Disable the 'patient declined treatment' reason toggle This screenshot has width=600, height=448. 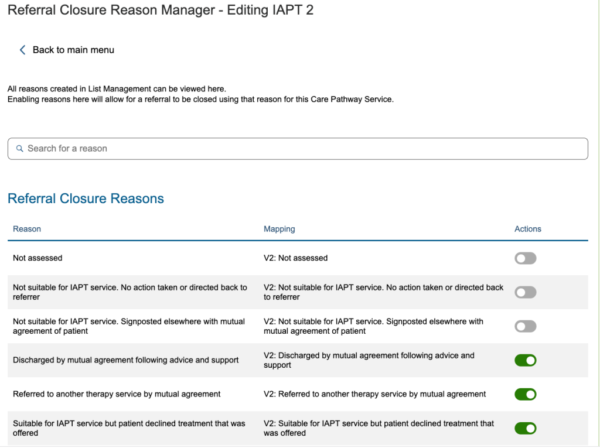(x=525, y=428)
